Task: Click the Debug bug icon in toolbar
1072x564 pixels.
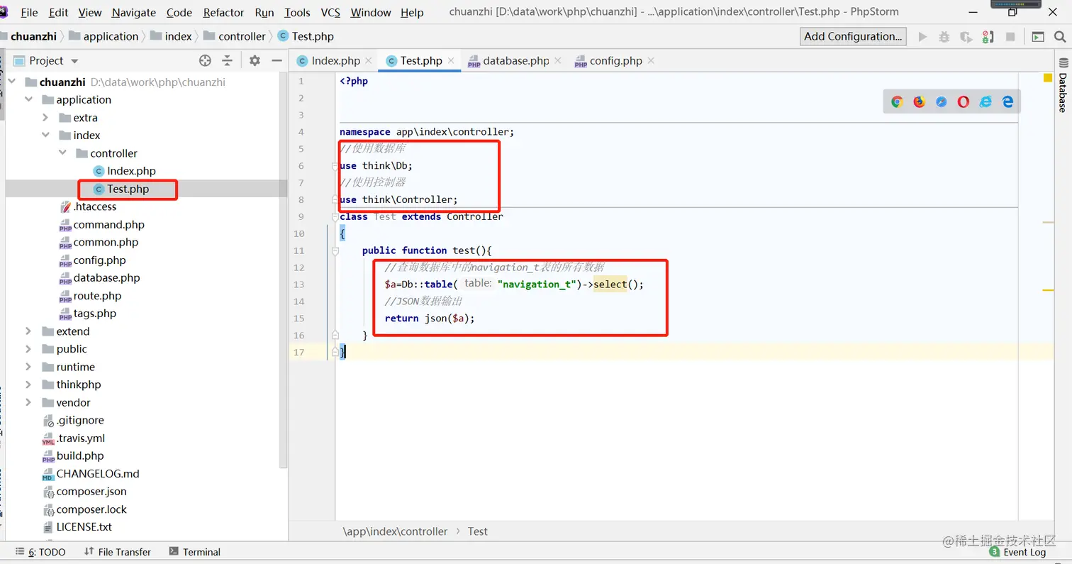Action: coord(944,37)
